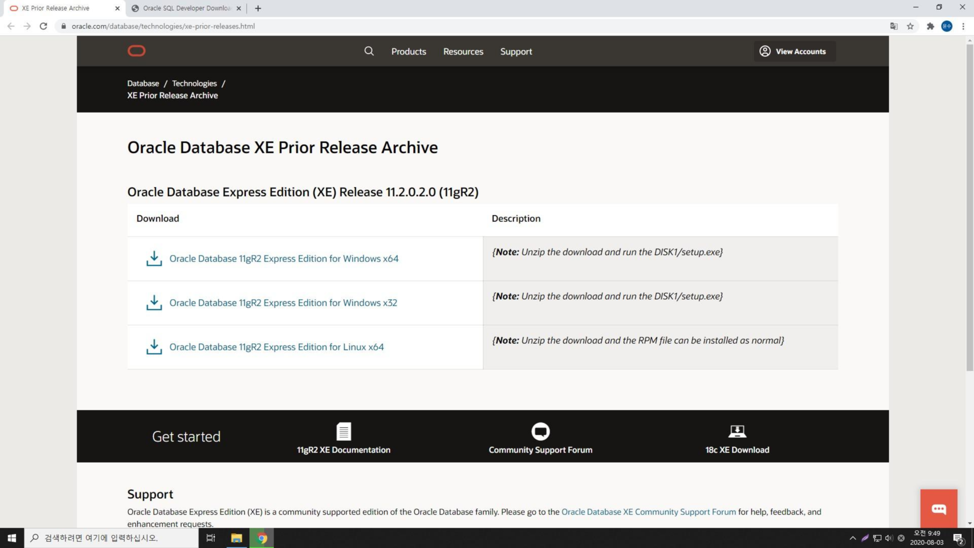974x548 pixels.
Task: Download Oracle Database 11gR2 Express for Linux x64
Action: coord(277,347)
